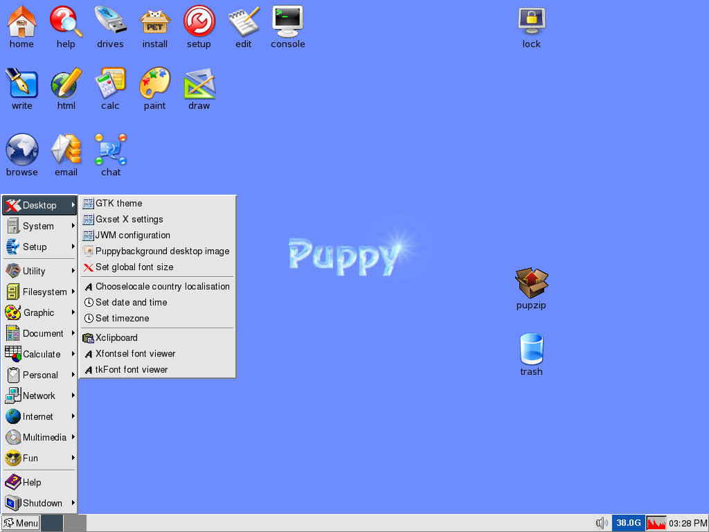Open Gxset X settings
Viewport: 709px width, 532px height.
click(157, 220)
